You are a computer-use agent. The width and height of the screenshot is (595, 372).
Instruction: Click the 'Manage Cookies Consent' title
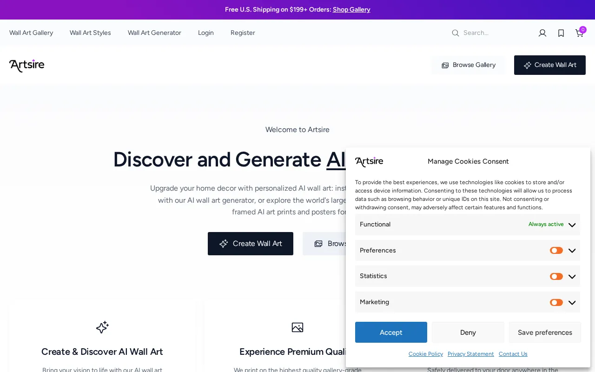pos(468,161)
